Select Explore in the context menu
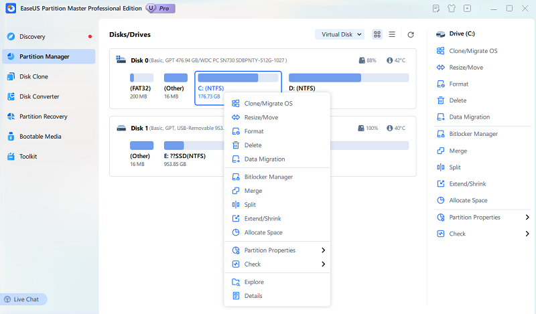Viewport: 536px width, 314px height. tap(253, 282)
